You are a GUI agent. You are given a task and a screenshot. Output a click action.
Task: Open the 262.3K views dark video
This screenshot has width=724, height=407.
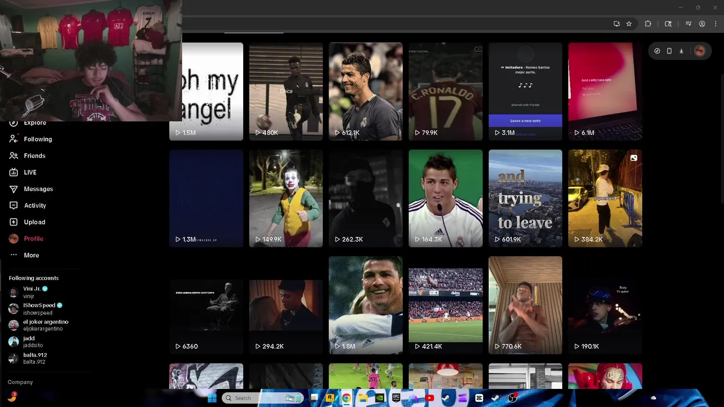click(366, 198)
